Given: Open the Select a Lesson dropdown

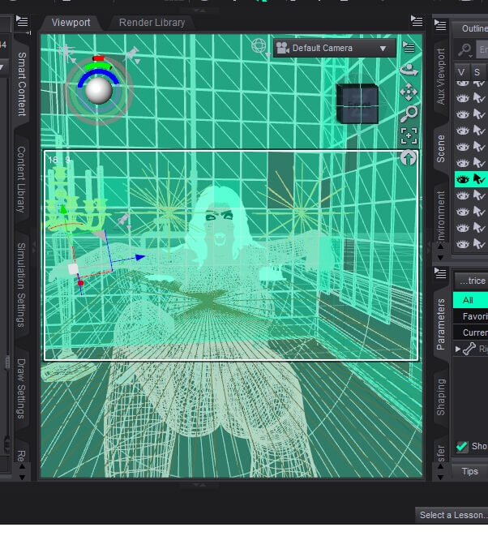Looking at the screenshot, I should pyautogui.click(x=452, y=515).
